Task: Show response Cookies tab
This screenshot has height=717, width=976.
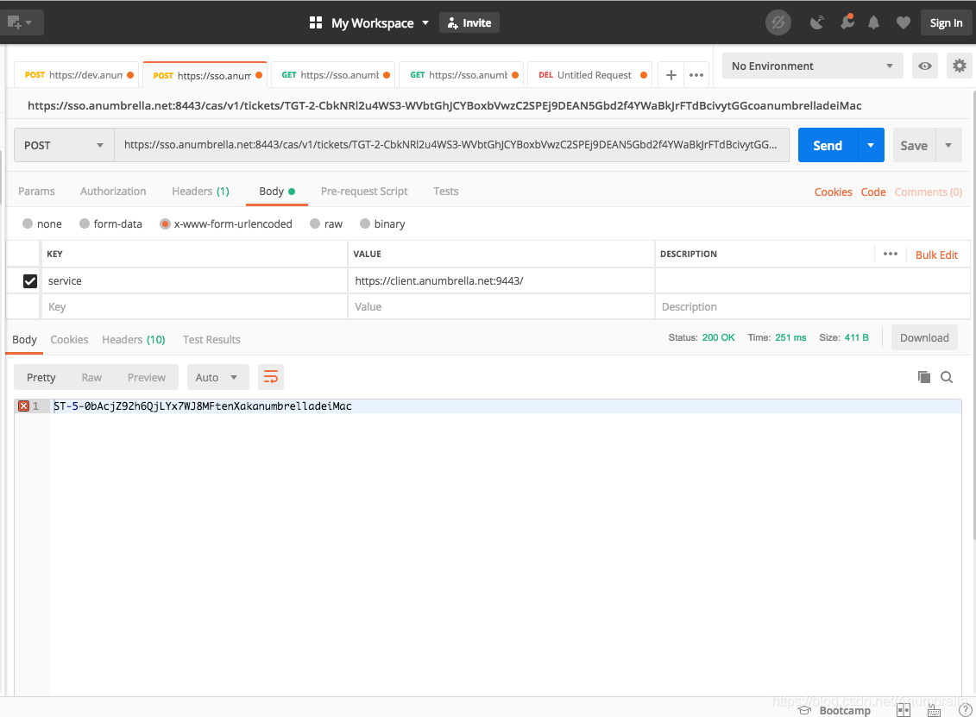Action: pos(69,339)
